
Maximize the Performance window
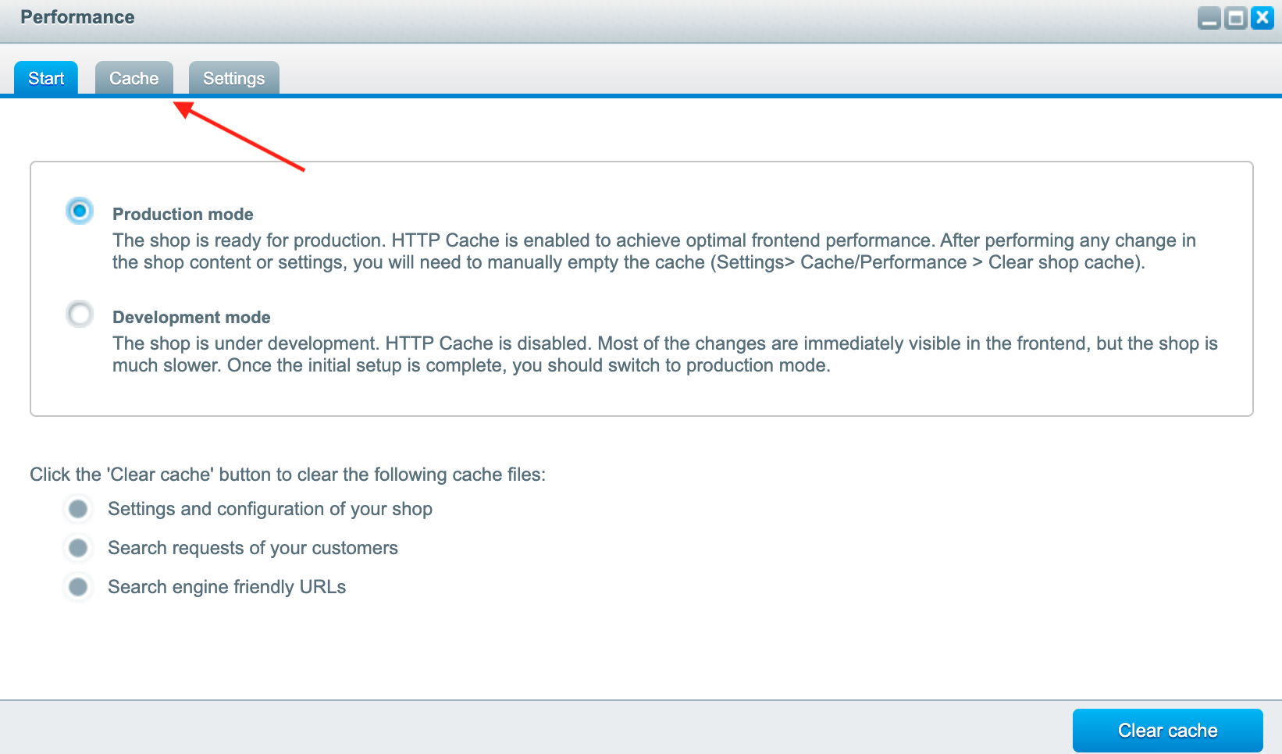click(x=1236, y=18)
